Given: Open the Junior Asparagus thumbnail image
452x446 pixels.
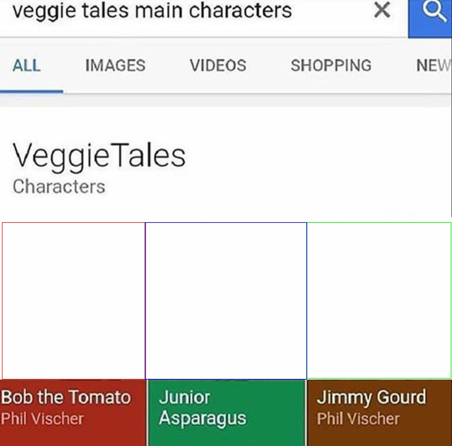Looking at the screenshot, I should (226, 301).
